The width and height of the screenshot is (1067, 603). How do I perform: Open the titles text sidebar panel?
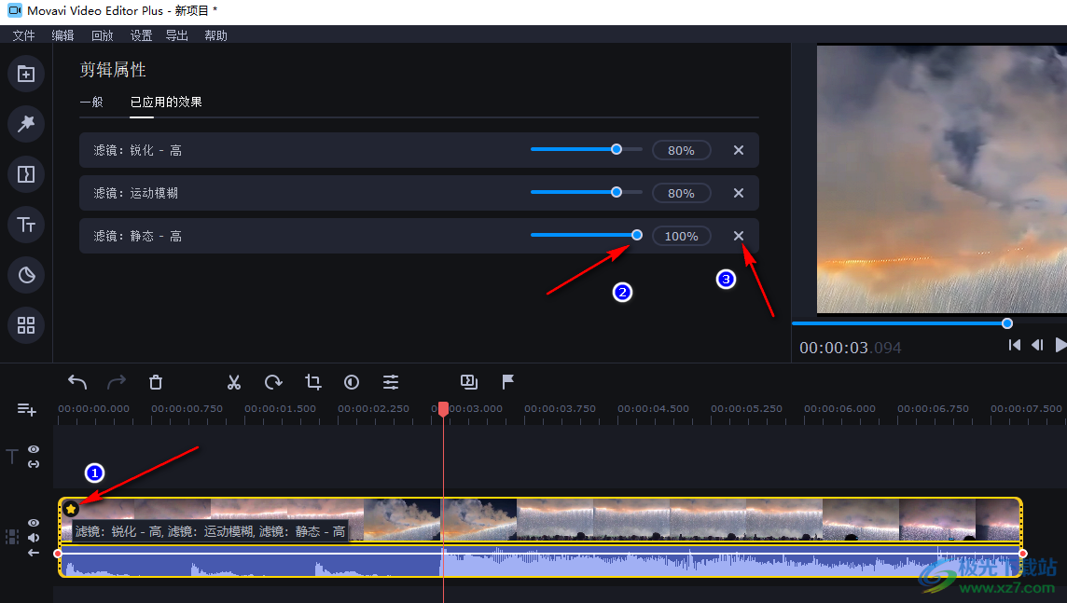[x=26, y=225]
